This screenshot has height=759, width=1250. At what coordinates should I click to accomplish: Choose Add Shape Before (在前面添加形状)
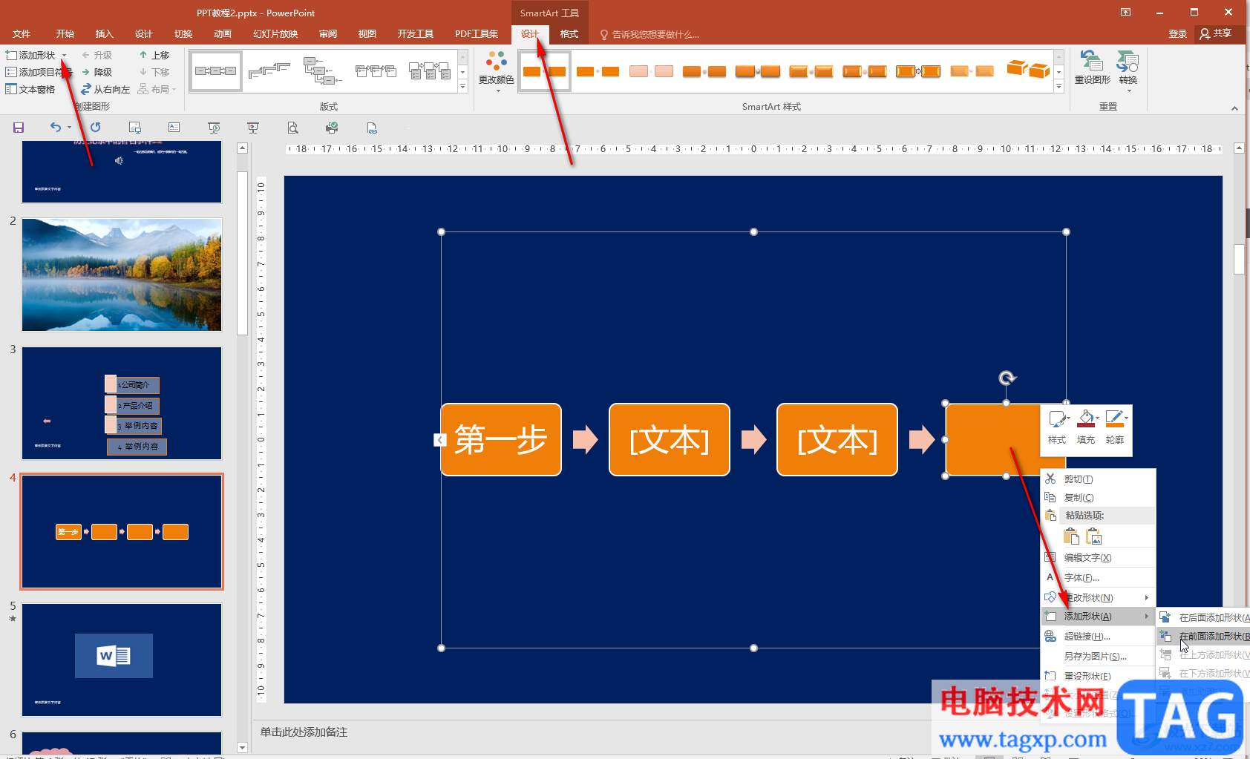click(1203, 636)
